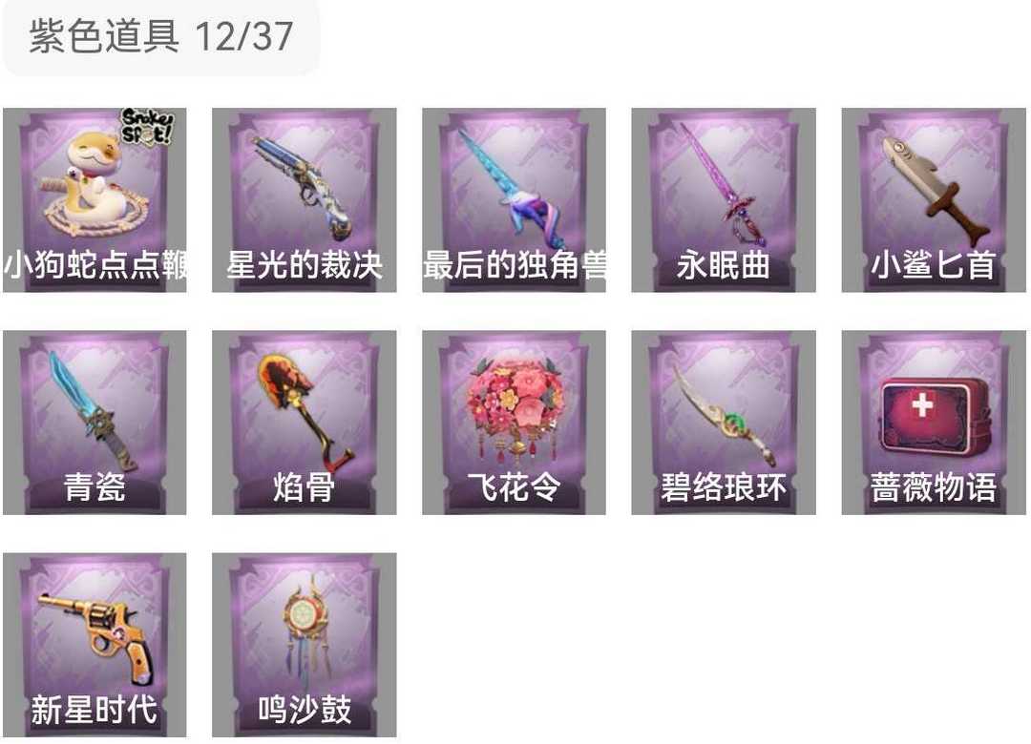Open the 星光的裁决 pistol item

[304, 199]
